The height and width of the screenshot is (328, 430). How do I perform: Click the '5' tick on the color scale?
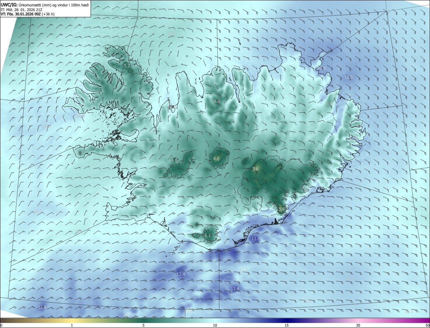click(x=143, y=325)
